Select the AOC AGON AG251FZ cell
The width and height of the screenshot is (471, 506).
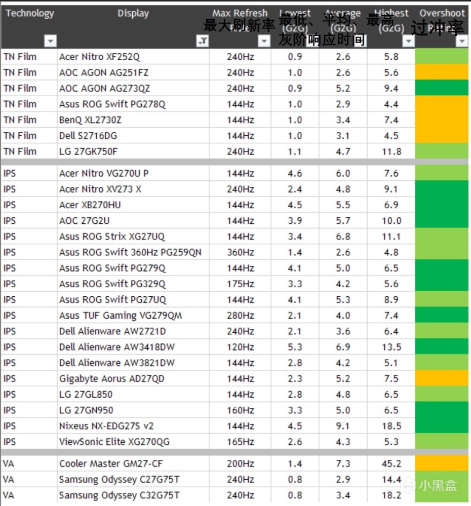tap(133, 72)
